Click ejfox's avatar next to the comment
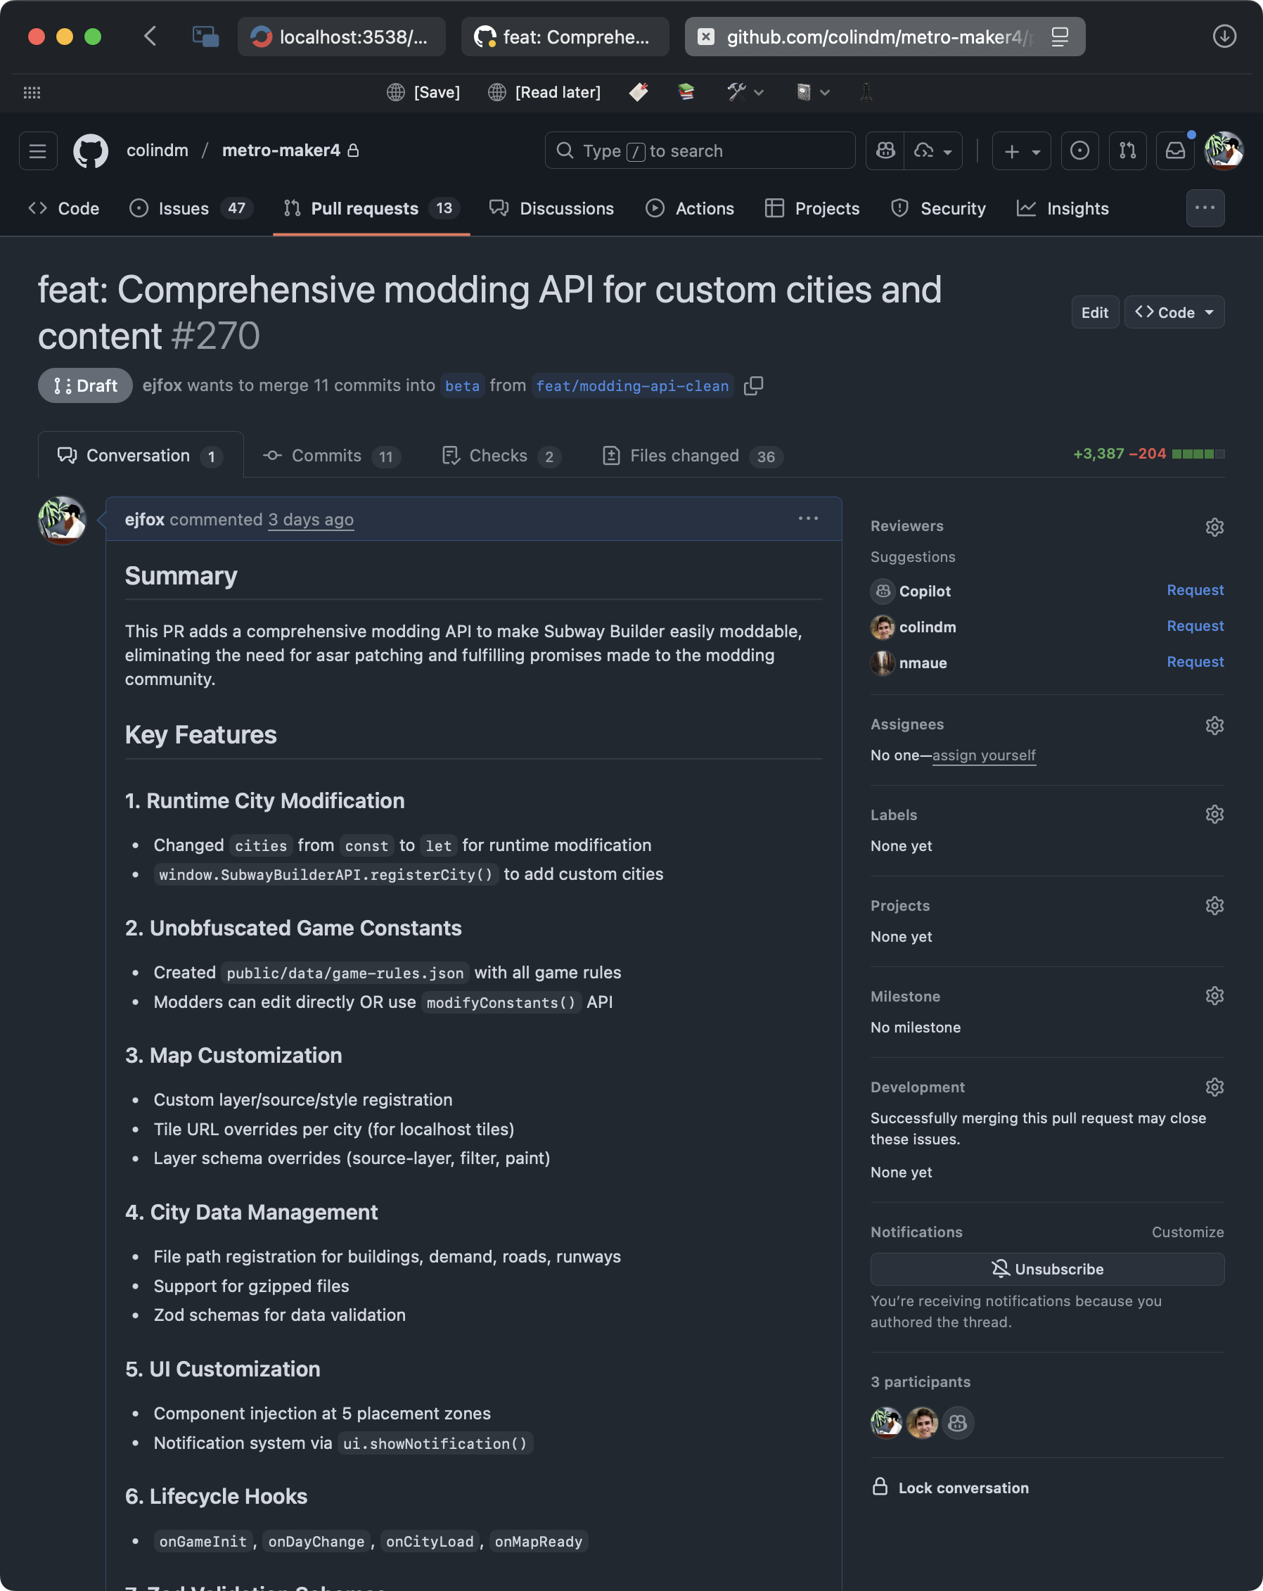This screenshot has height=1591, width=1263. pos(62,520)
